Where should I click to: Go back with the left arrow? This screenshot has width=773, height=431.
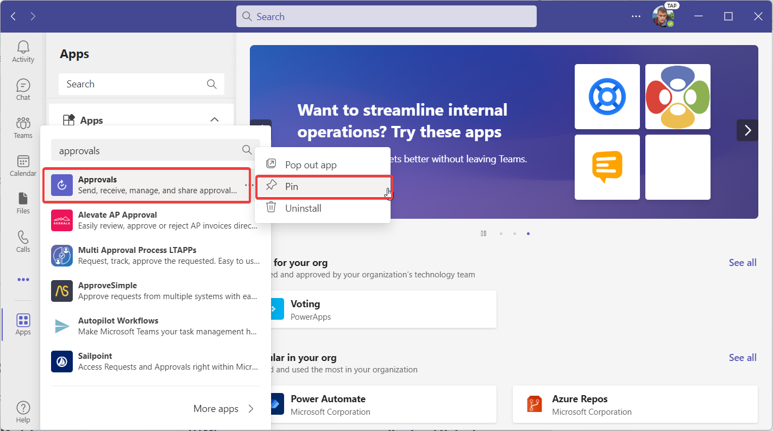[13, 16]
